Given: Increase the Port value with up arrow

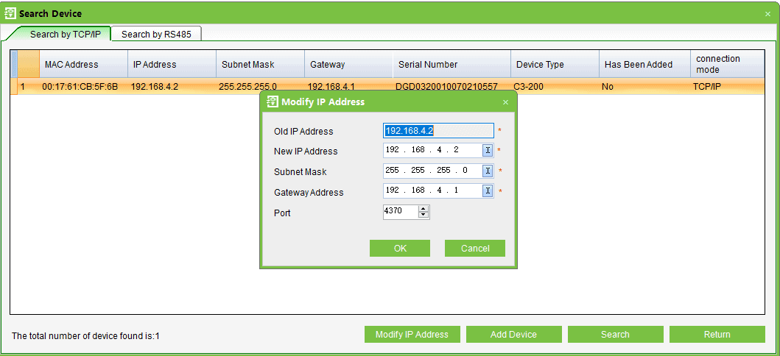Looking at the screenshot, I should pos(424,209).
